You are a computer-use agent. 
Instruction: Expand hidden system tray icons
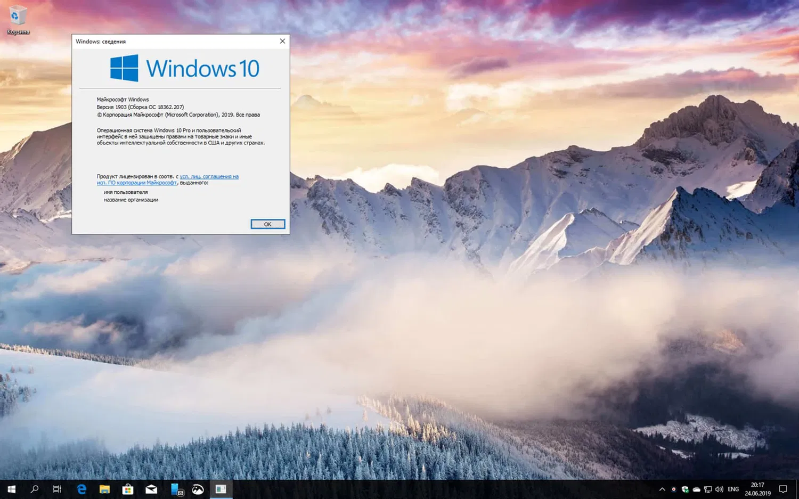point(662,489)
